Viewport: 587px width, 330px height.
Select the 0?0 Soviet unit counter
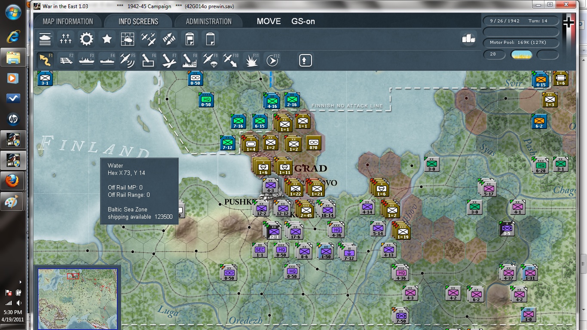pyautogui.click(x=314, y=144)
